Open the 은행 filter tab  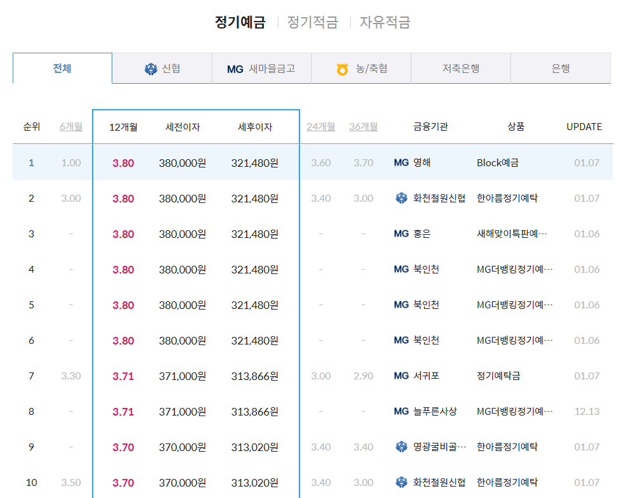pos(560,68)
